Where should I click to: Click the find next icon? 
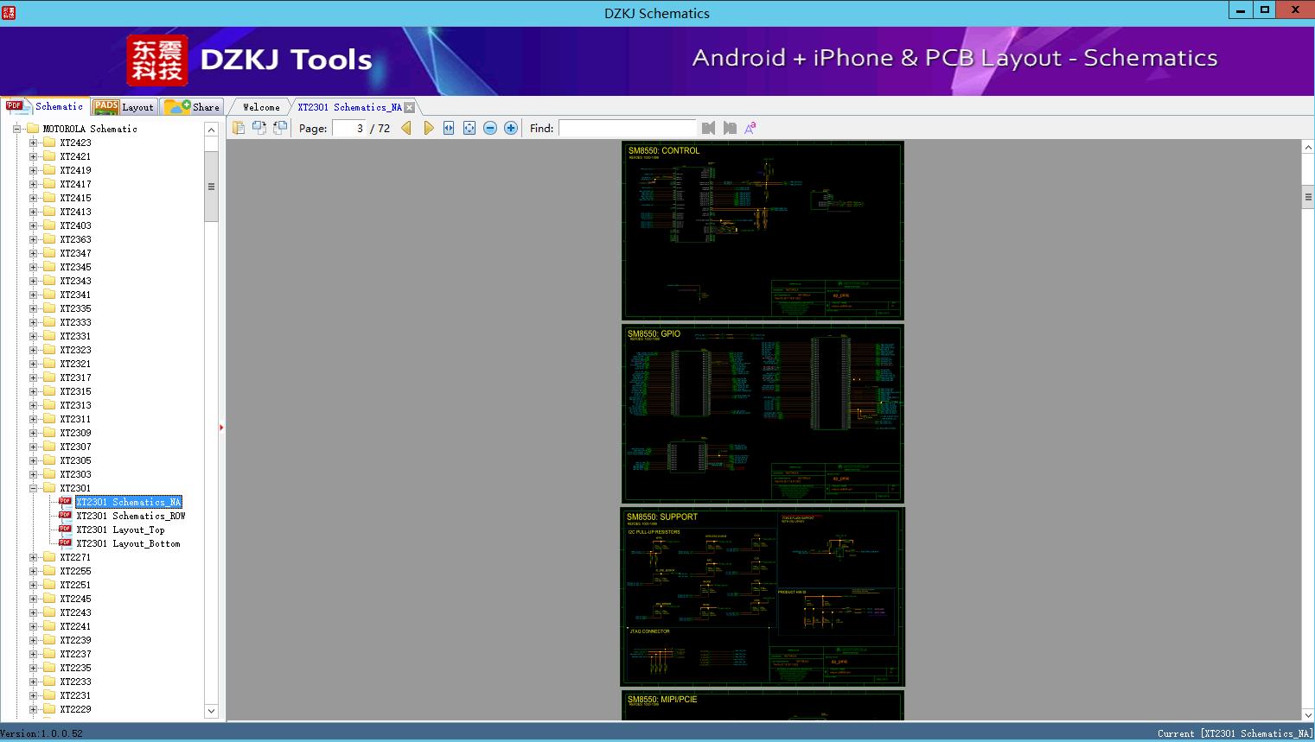(x=730, y=128)
